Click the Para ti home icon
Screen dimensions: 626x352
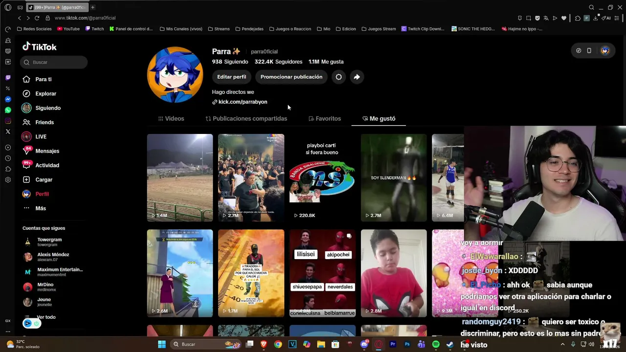tap(26, 79)
